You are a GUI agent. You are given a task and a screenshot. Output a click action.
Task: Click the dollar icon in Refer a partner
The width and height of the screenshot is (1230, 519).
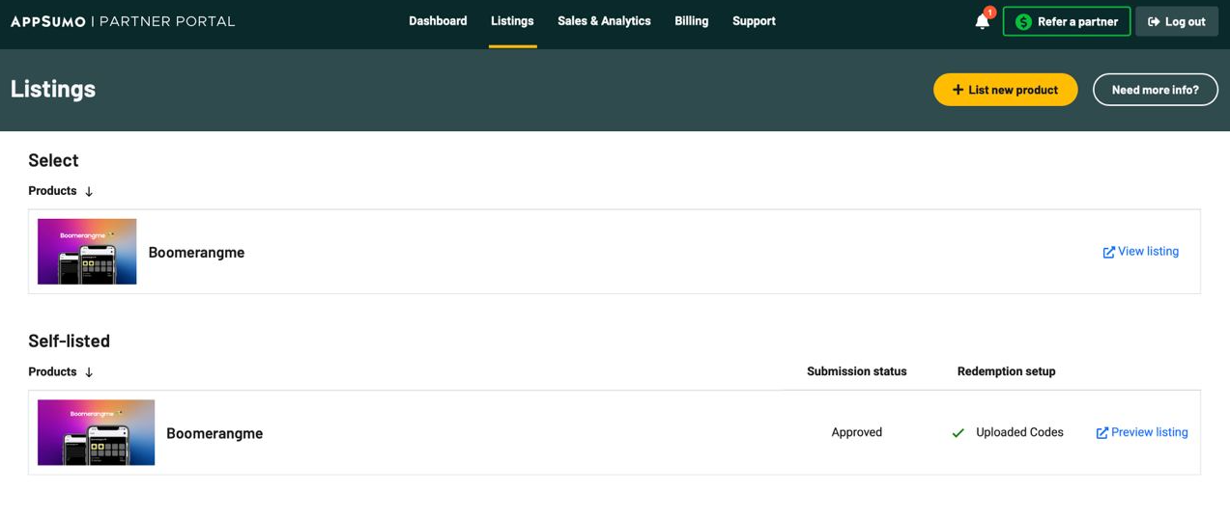1023,21
